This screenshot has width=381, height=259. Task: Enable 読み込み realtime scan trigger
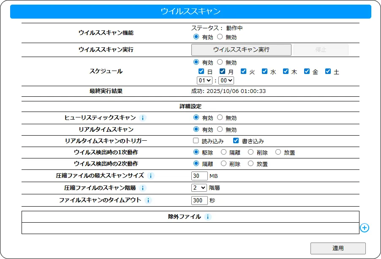point(196,141)
